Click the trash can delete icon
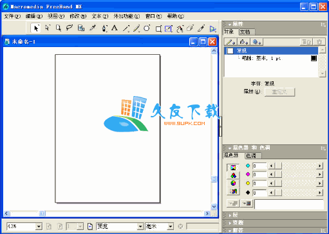The width and height of the screenshot is (329, 234). point(319,42)
